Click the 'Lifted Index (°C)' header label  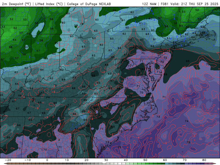click(49, 4)
